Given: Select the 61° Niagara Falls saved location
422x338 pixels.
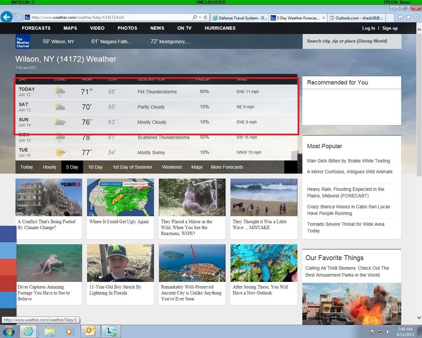Looking at the screenshot, I should click(x=111, y=42).
